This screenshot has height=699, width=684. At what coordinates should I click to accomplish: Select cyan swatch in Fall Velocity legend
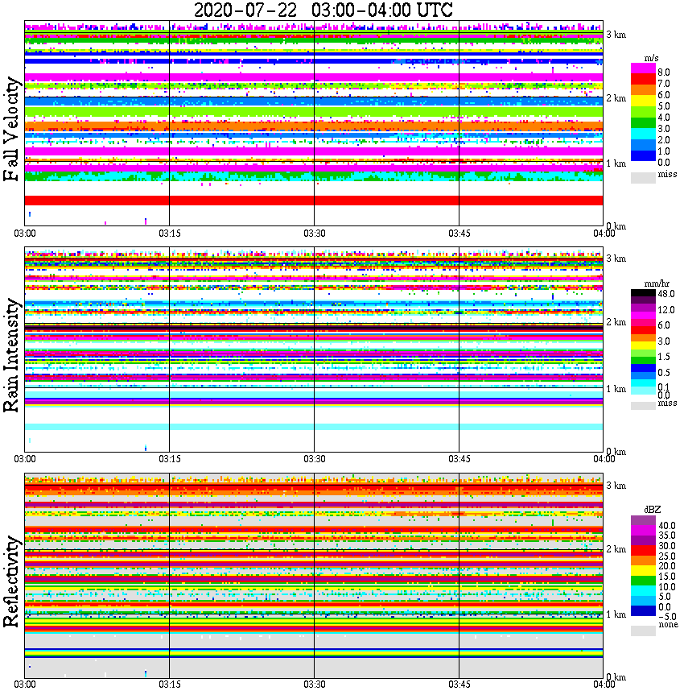[643, 134]
